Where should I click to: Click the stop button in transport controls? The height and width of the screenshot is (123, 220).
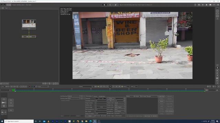pos(110,86)
